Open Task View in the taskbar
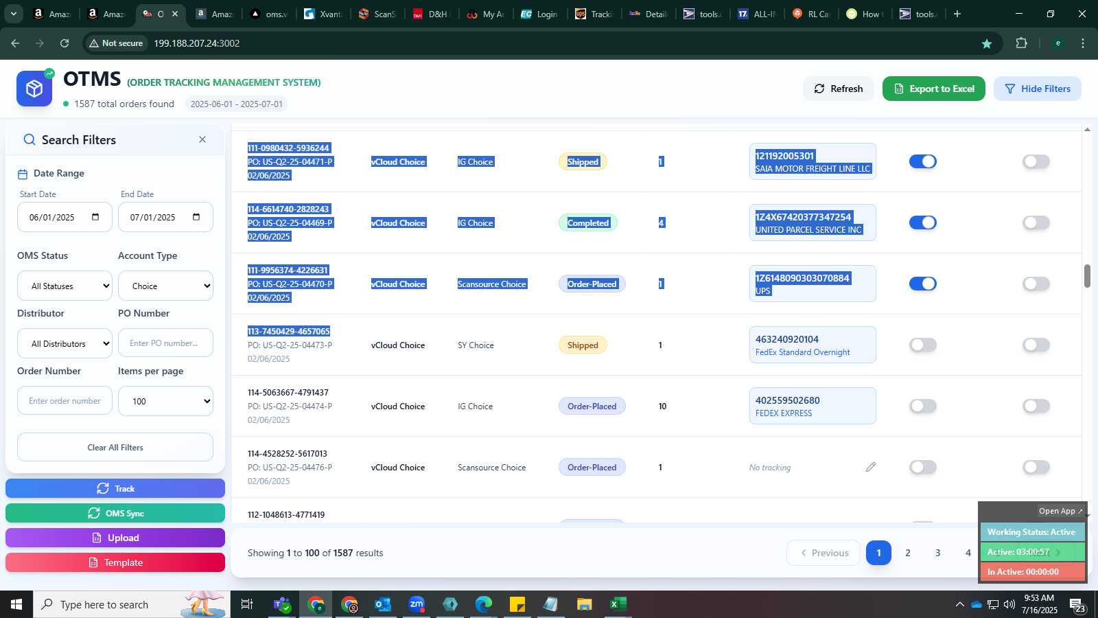The image size is (1098, 618). 246,604
